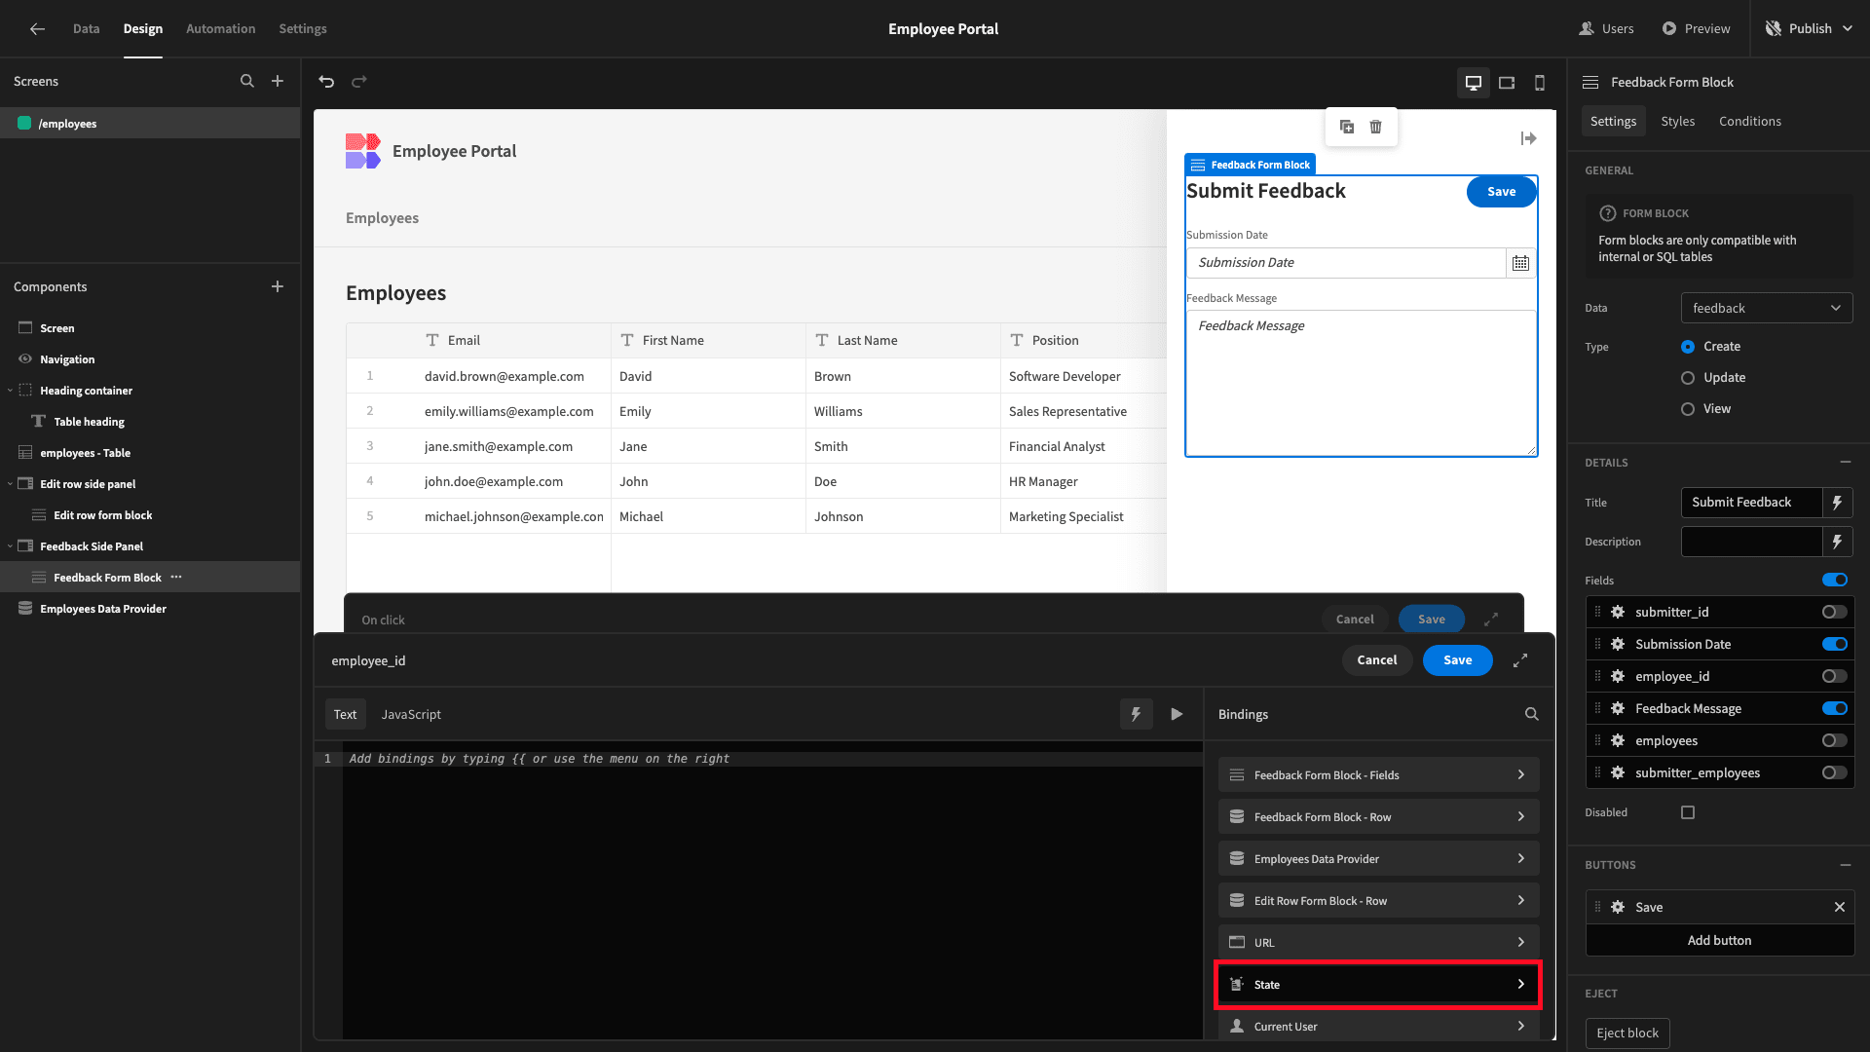
Task: Delete the Feedback Form Block with trash icon
Action: pyautogui.click(x=1376, y=127)
